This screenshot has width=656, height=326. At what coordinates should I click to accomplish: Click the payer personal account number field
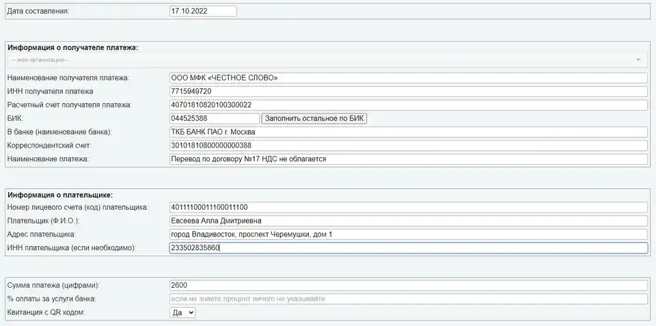(x=408, y=208)
